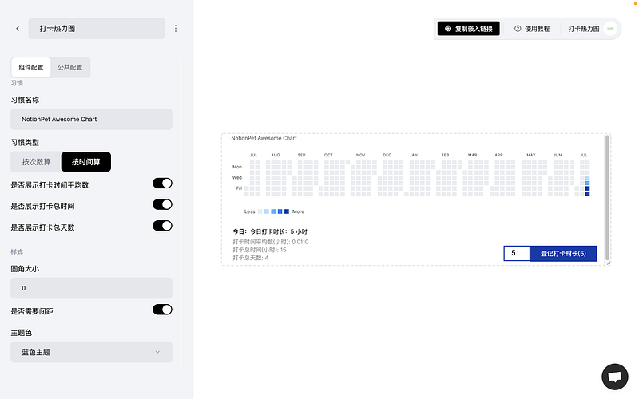Disable the 是否需要间距 switch

(162, 310)
